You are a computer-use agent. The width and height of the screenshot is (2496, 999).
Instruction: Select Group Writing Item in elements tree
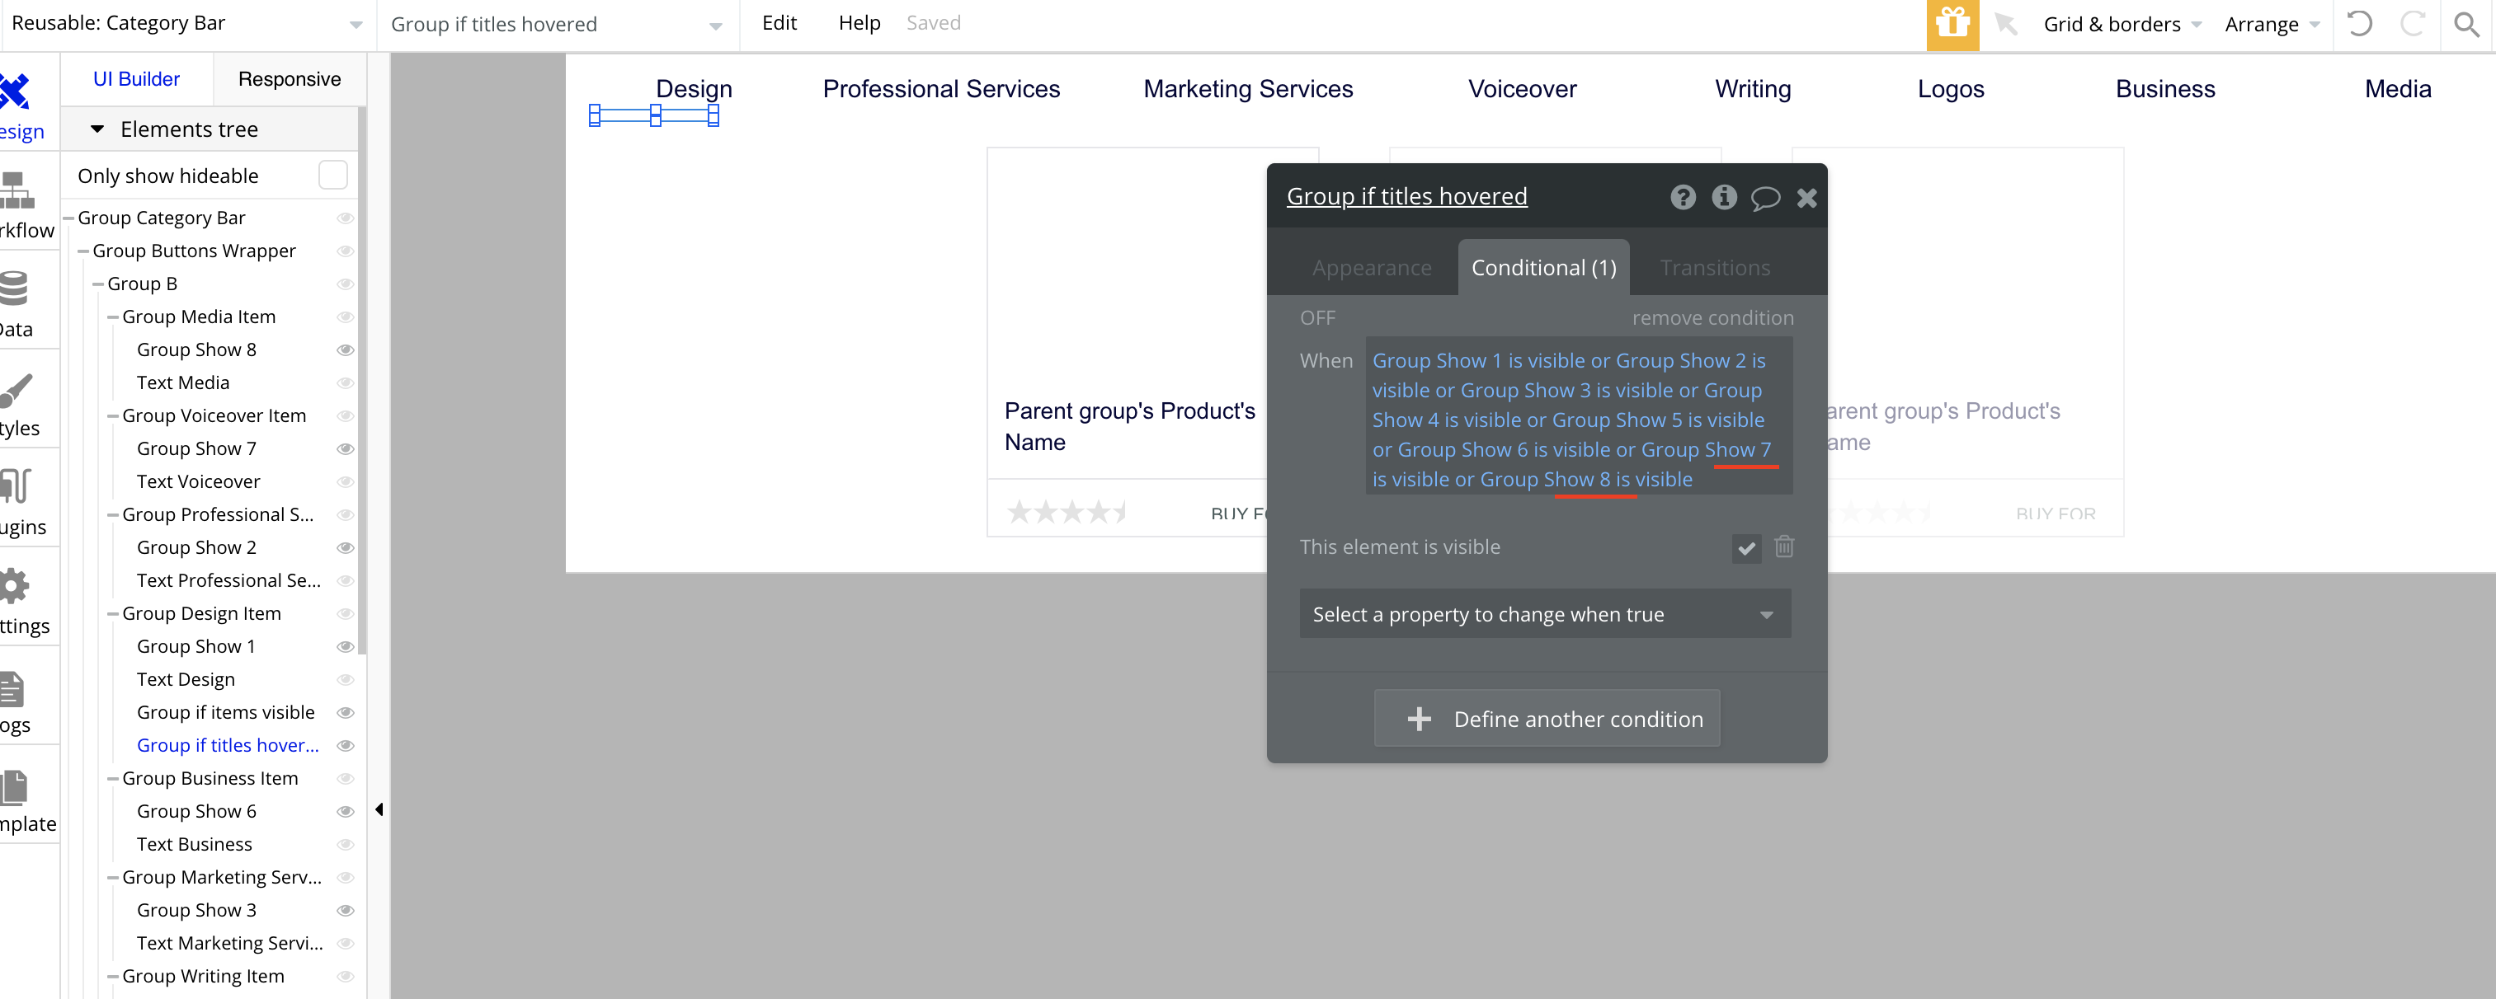tap(203, 976)
